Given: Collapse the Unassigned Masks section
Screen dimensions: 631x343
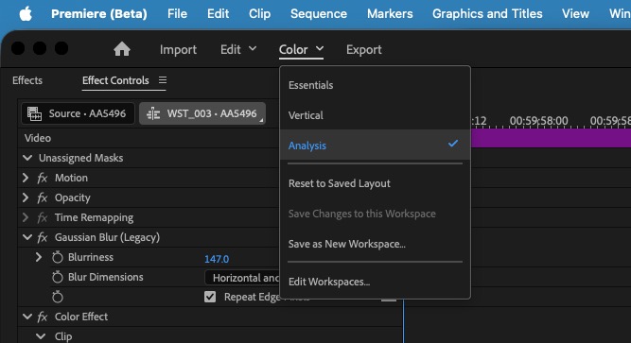Looking at the screenshot, I should (x=27, y=158).
